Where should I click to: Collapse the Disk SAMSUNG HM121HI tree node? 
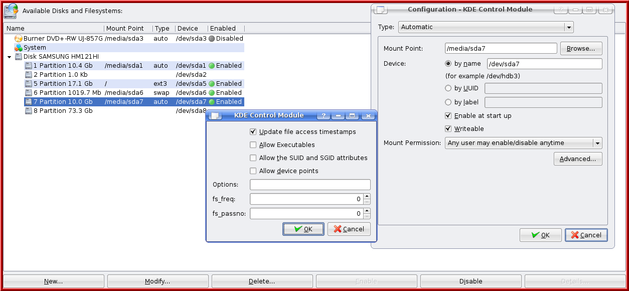(10, 57)
